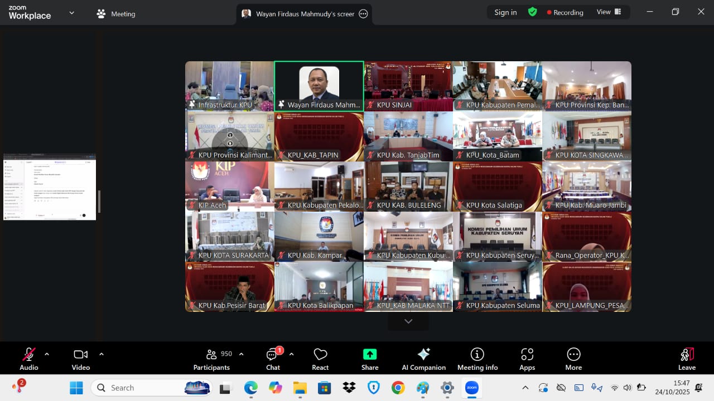Click the Sign in button
Screen dimensions: 714x401
[x=505, y=12]
